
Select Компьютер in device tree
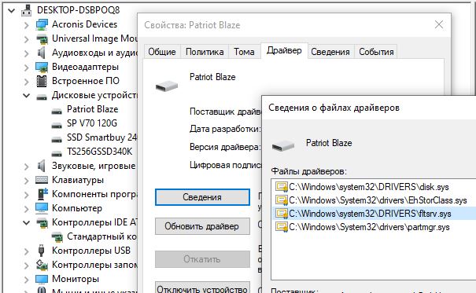(77, 208)
